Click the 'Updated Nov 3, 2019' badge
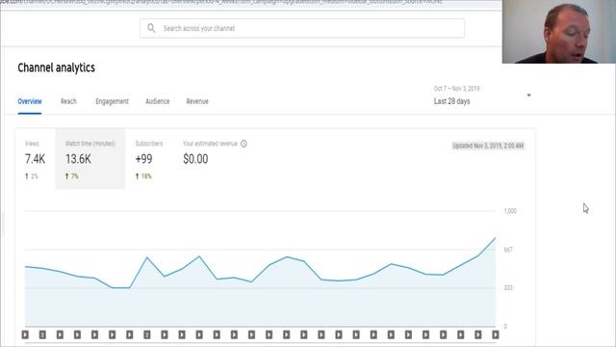Image resolution: width=616 pixels, height=347 pixels. click(488, 146)
